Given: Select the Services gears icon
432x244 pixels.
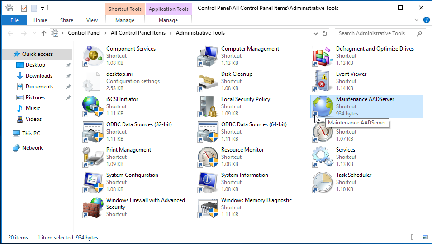Looking at the screenshot, I should 323,157.
